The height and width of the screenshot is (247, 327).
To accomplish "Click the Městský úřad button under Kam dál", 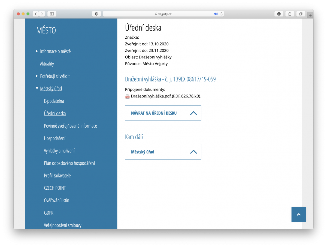I will click(x=163, y=152).
